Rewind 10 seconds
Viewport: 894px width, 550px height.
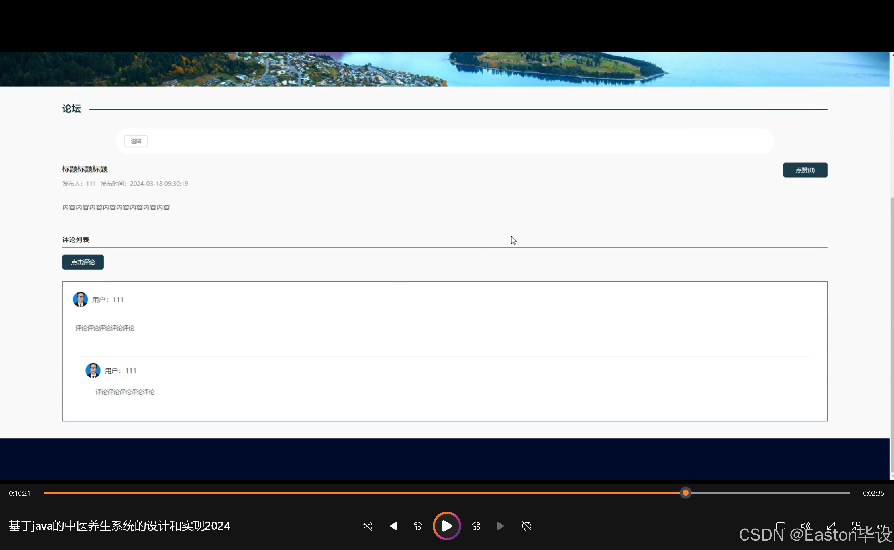tap(417, 526)
